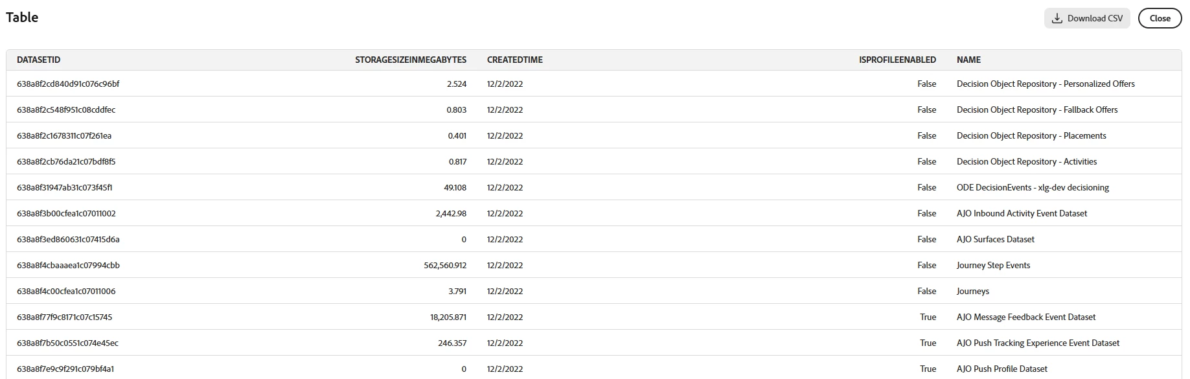Image resolution: width=1190 pixels, height=379 pixels.
Task: Select dataset ID 638a8f4cbaaaea1c07994cbb
Action: coord(68,265)
